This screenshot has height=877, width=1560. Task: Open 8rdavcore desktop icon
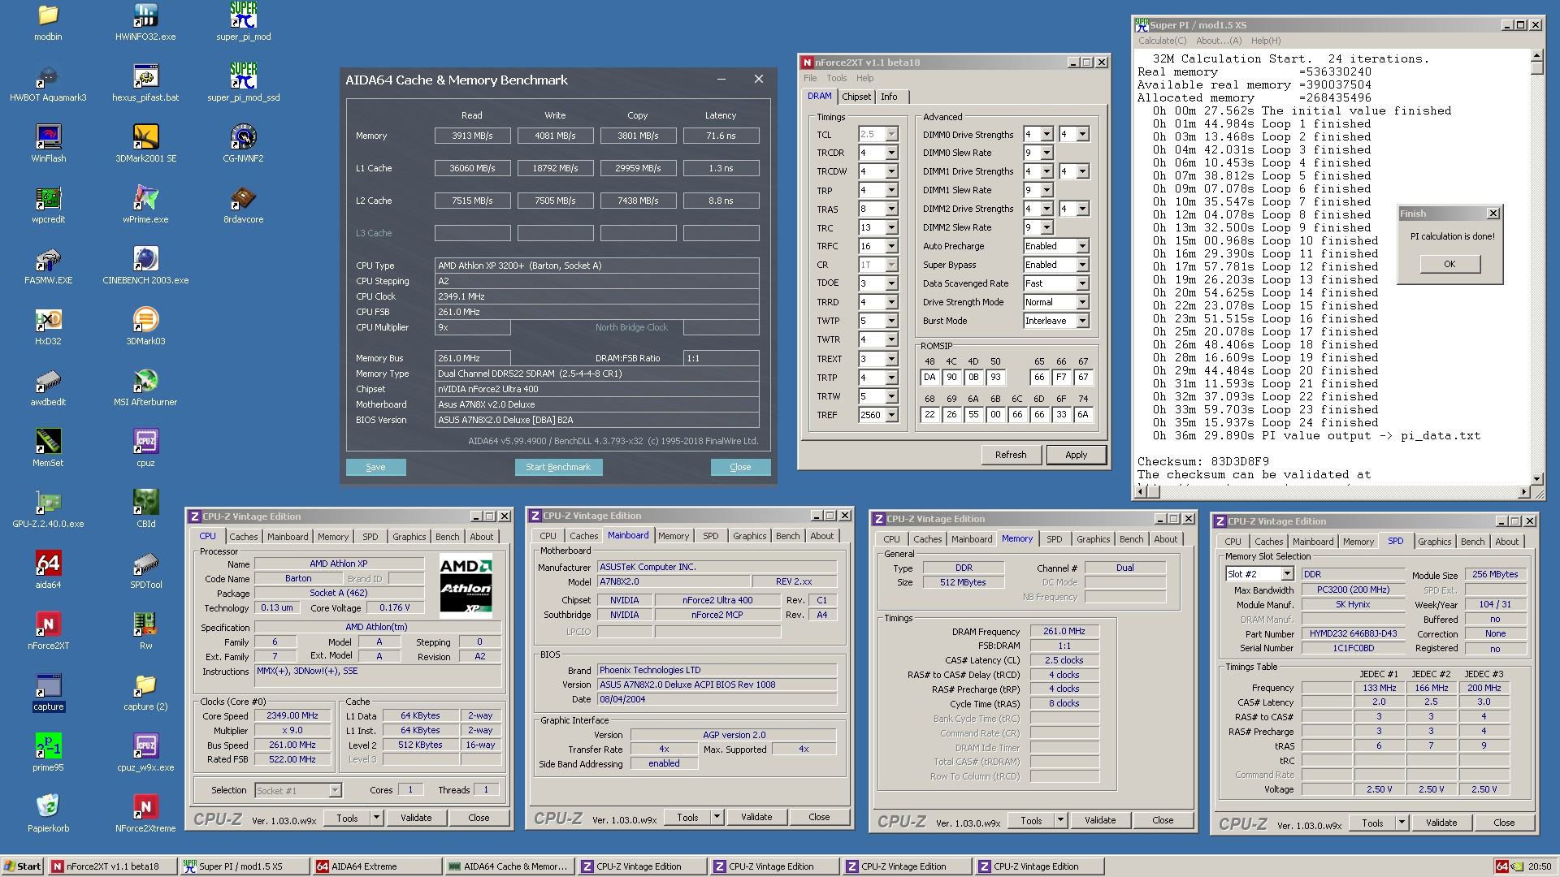coord(243,205)
